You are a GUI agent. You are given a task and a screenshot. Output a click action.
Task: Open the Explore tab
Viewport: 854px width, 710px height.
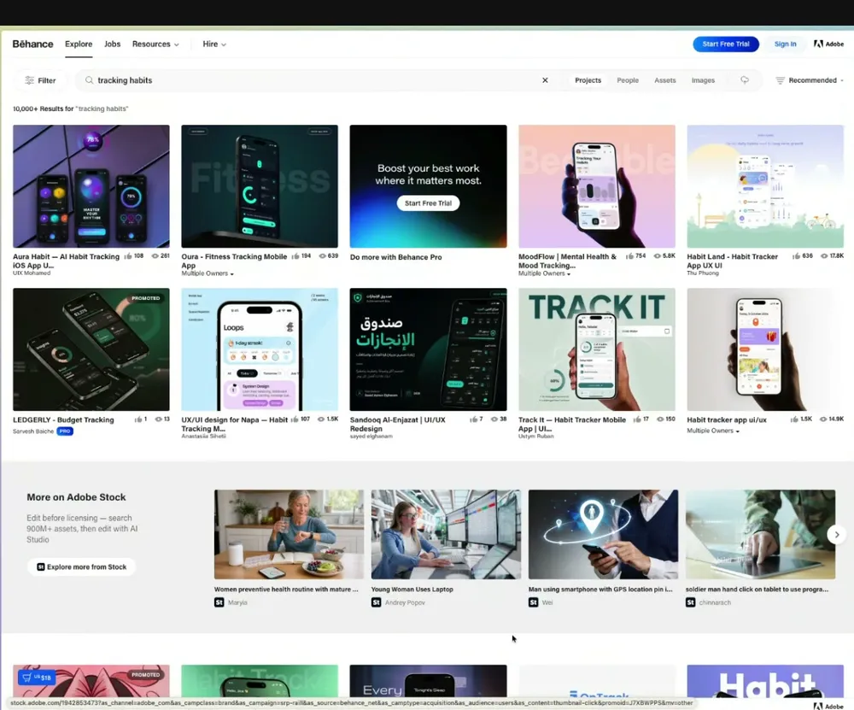point(79,44)
